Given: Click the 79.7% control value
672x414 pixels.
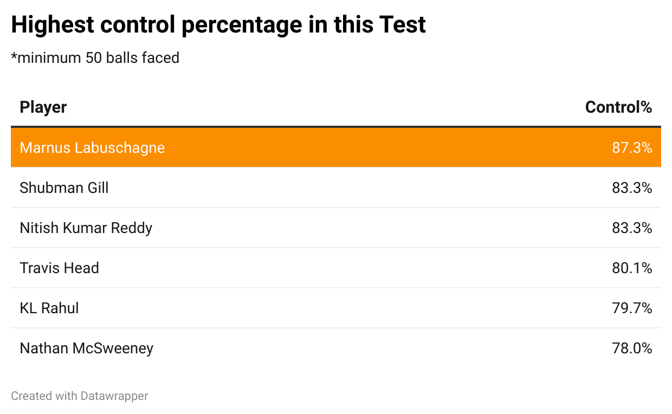Looking at the screenshot, I should pyautogui.click(x=632, y=308).
